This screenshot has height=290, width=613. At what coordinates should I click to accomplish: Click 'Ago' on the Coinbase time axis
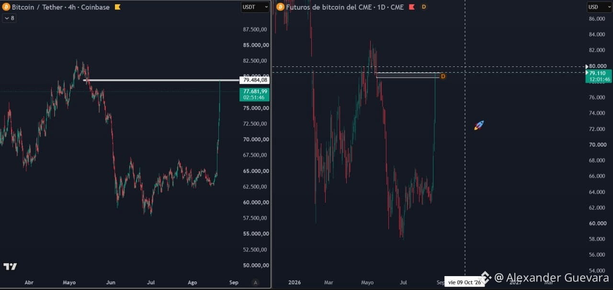coord(192,283)
